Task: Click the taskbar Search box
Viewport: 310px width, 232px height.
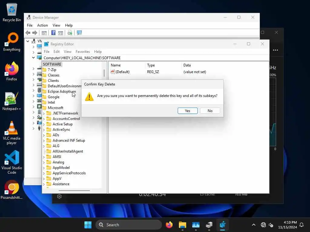Action: point(128,225)
